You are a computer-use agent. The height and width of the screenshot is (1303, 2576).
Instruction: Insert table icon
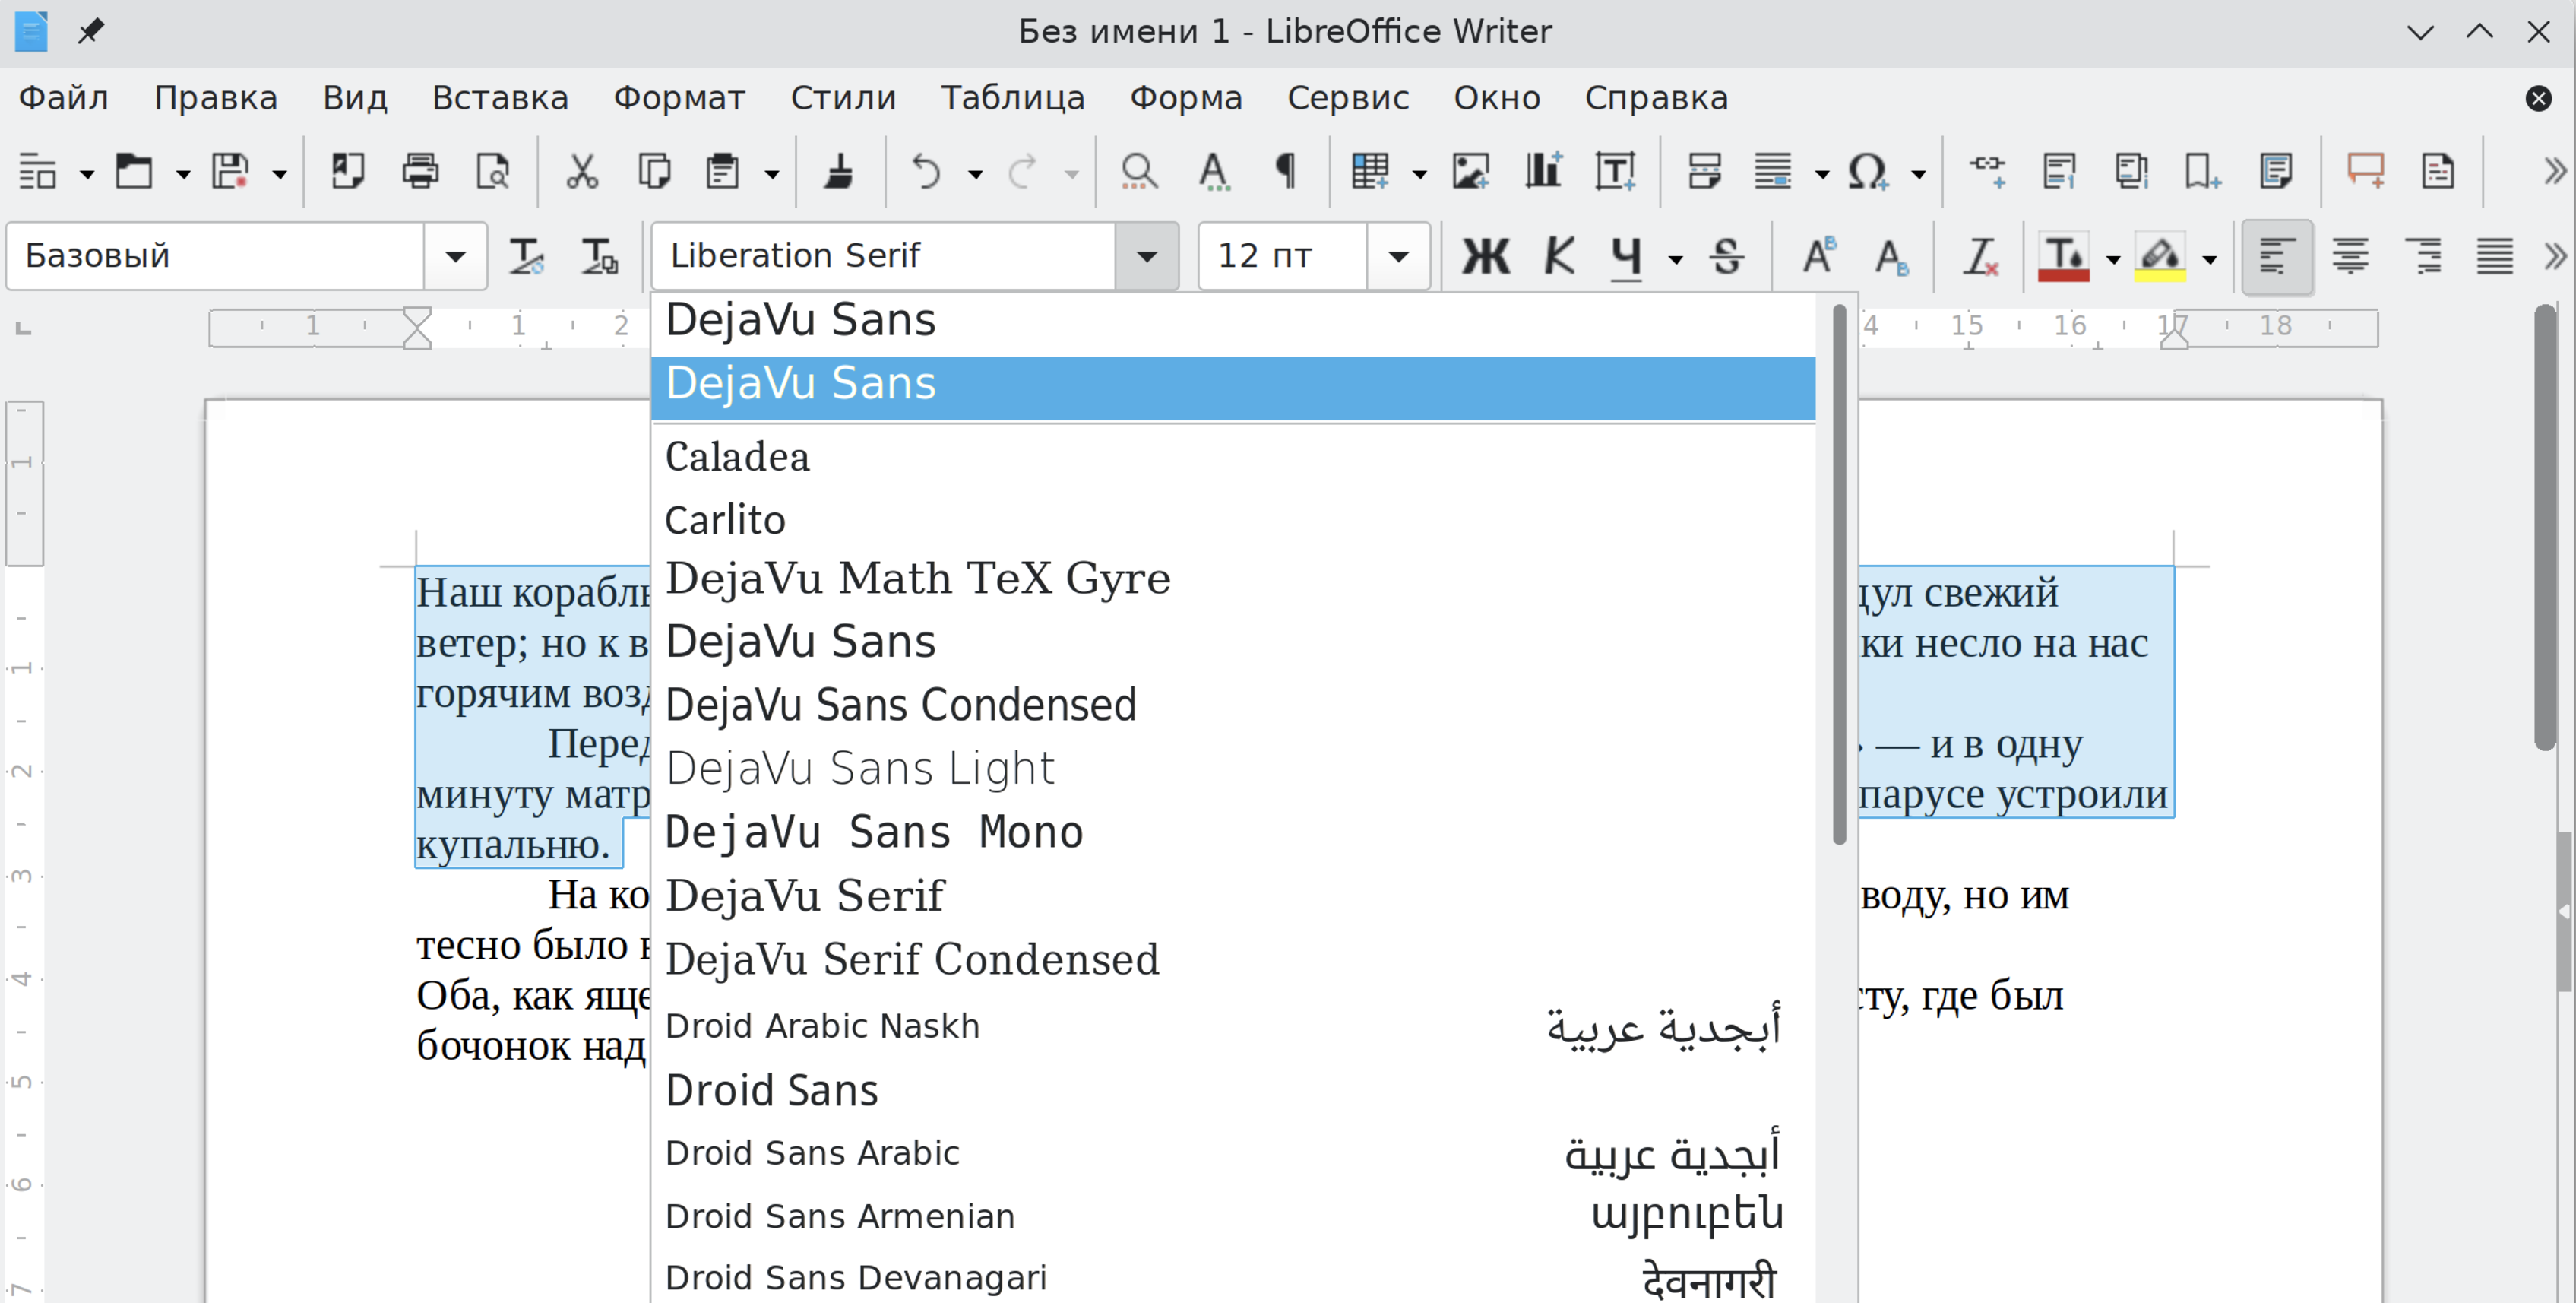1370,172
